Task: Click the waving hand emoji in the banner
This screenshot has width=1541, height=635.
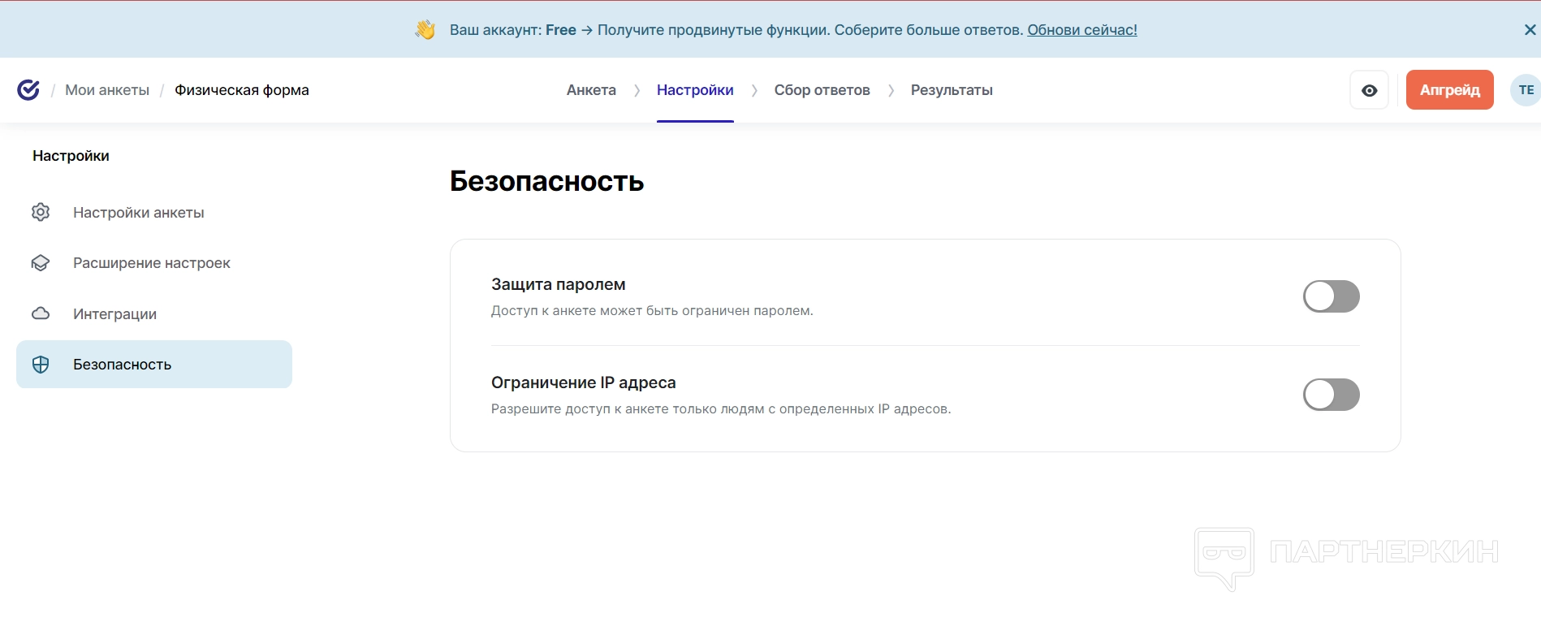Action: (425, 30)
